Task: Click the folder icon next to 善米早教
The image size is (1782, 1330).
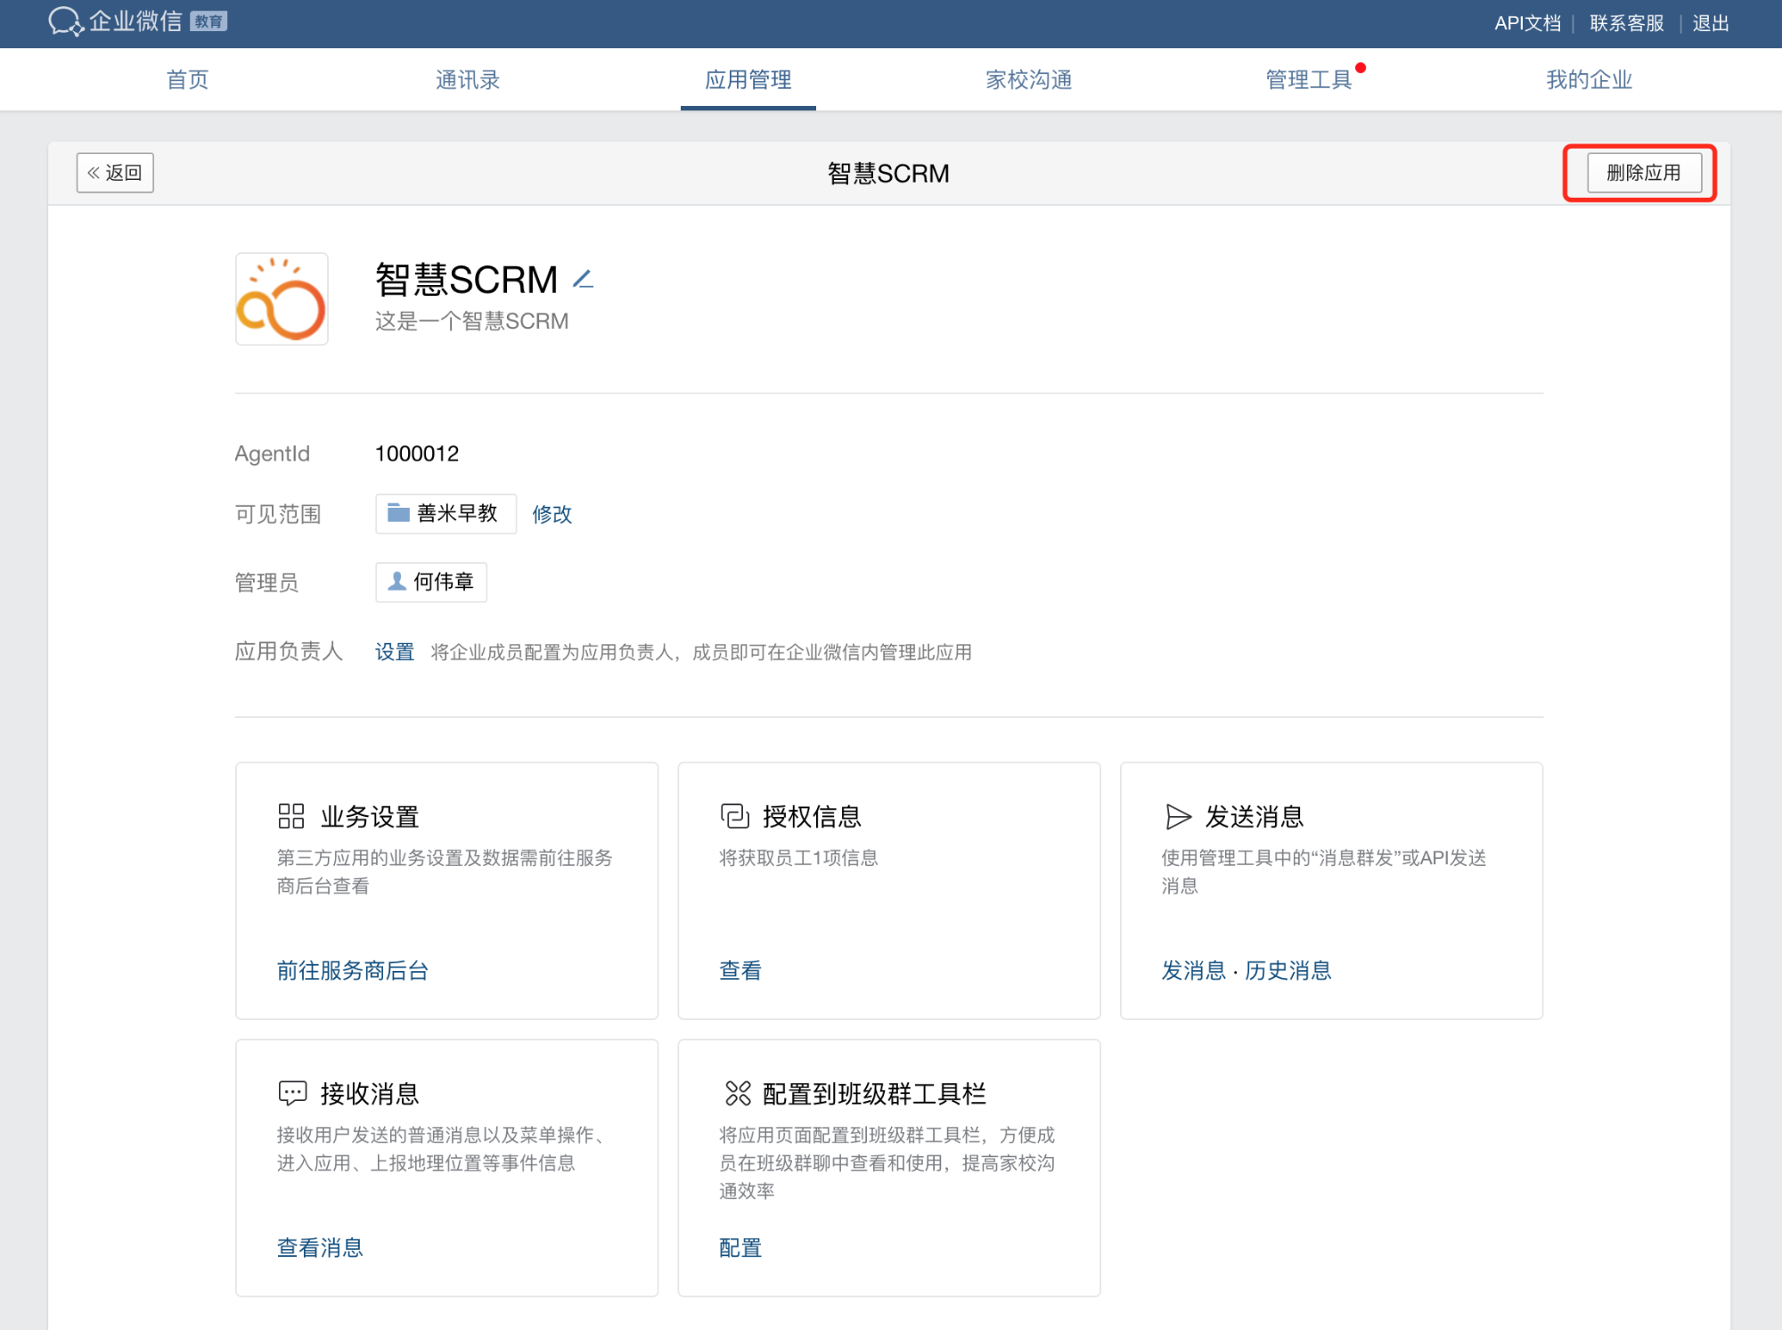Action: click(x=398, y=513)
